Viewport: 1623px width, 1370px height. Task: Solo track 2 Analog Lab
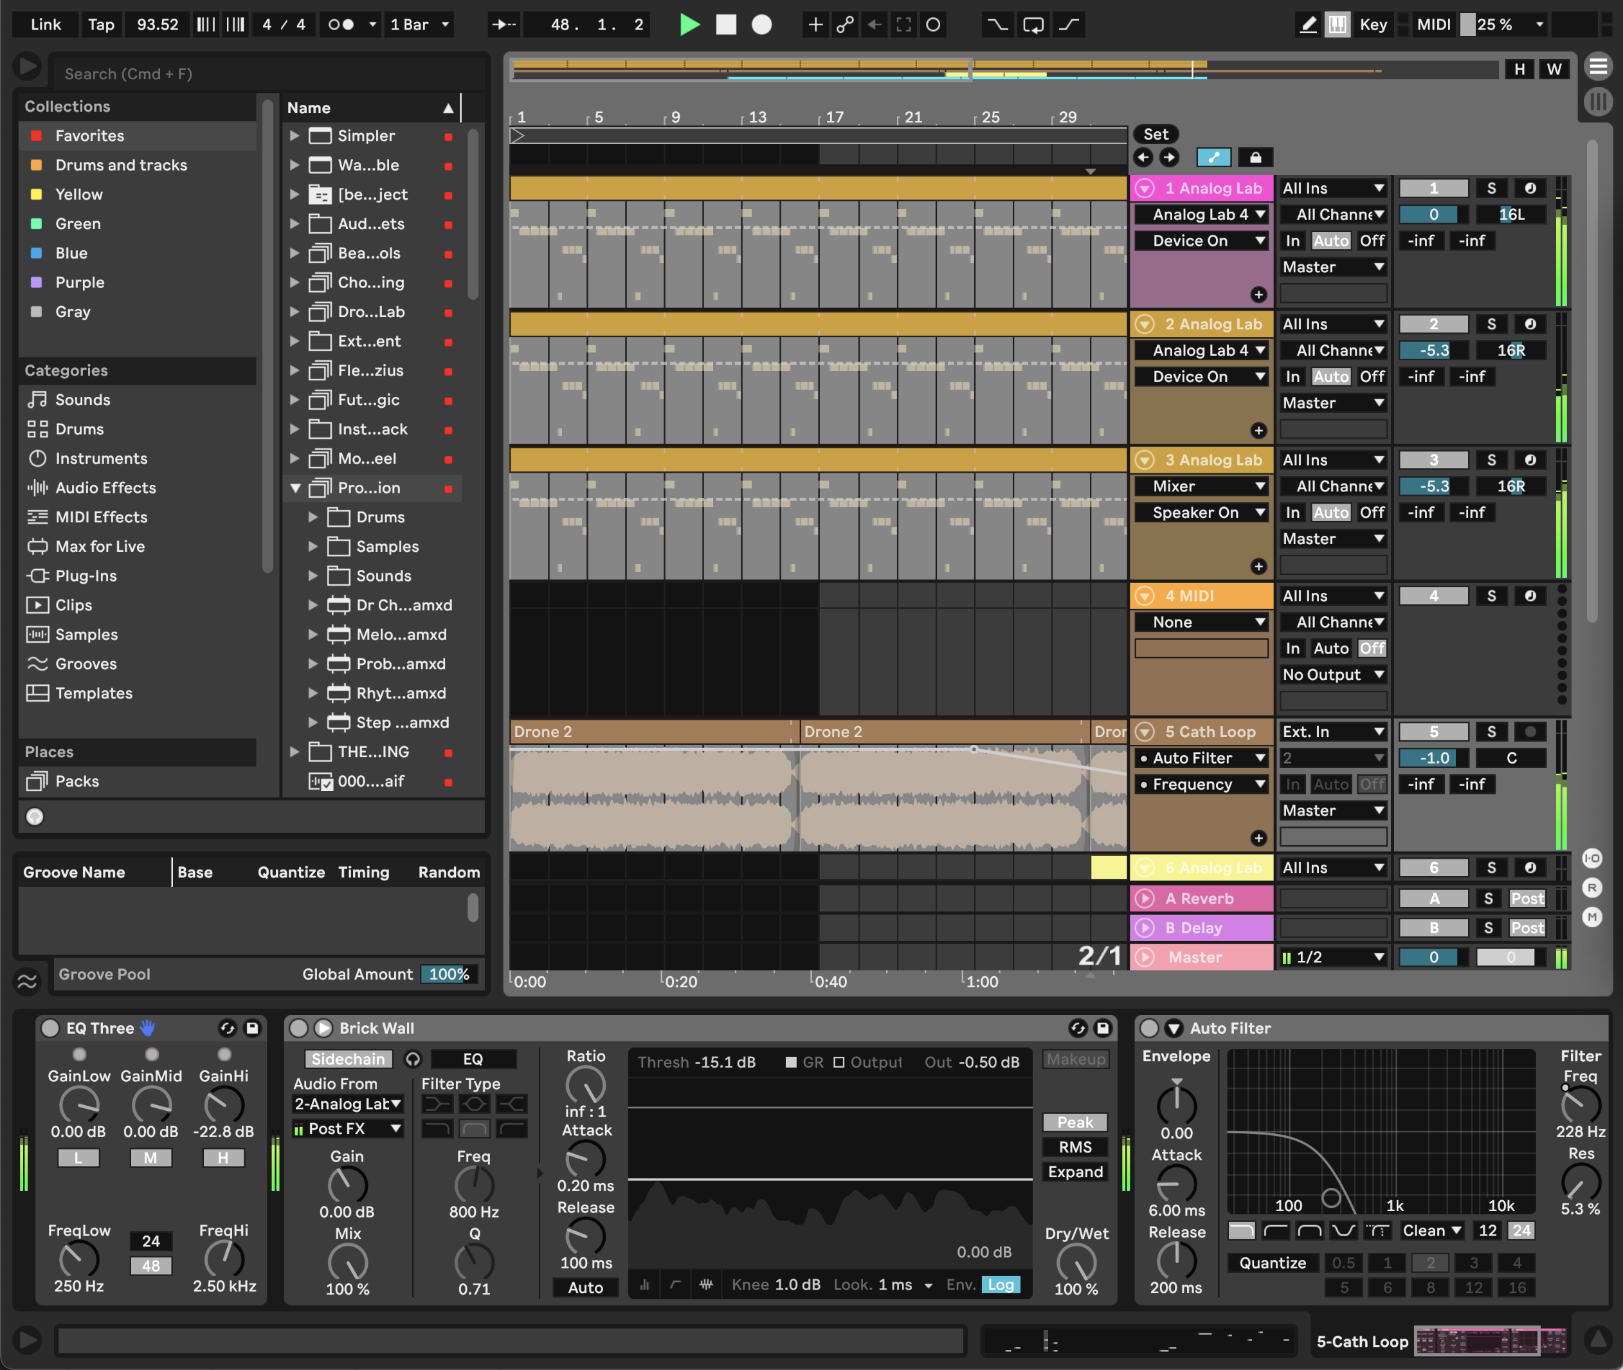coord(1491,325)
